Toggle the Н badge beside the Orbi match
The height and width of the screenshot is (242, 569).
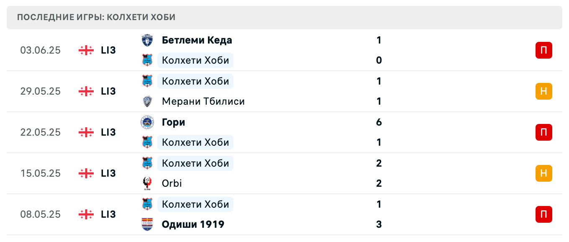point(543,173)
